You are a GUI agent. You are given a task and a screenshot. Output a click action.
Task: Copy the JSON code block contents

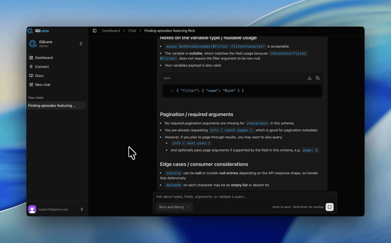pos(318,78)
